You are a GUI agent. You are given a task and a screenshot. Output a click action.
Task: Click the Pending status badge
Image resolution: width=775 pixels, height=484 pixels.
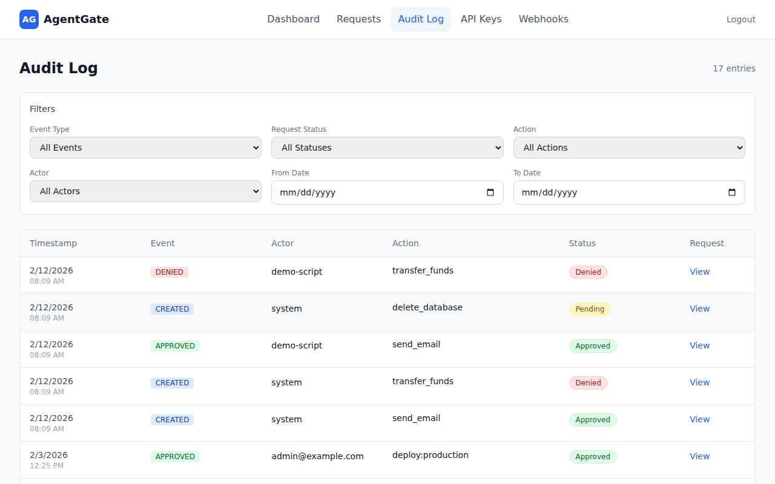click(x=590, y=309)
